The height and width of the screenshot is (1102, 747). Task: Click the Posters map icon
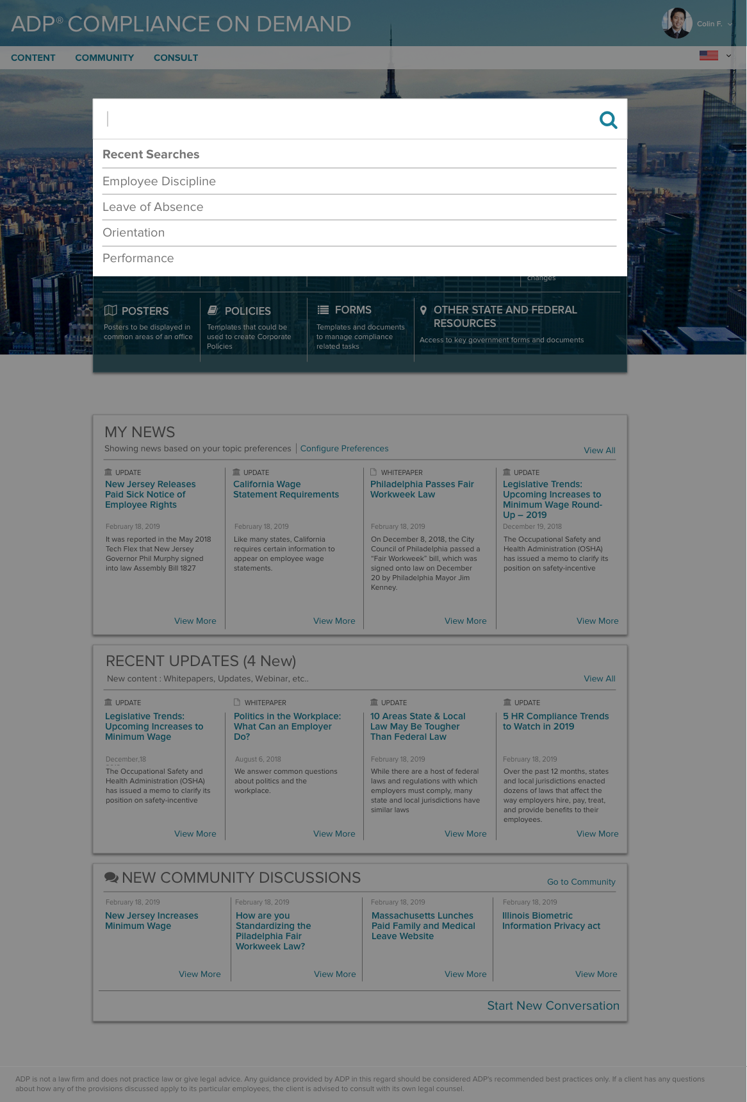pyautogui.click(x=111, y=310)
